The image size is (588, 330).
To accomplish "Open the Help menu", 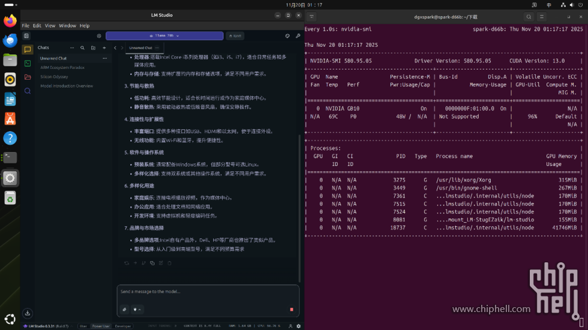I will [x=85, y=26].
